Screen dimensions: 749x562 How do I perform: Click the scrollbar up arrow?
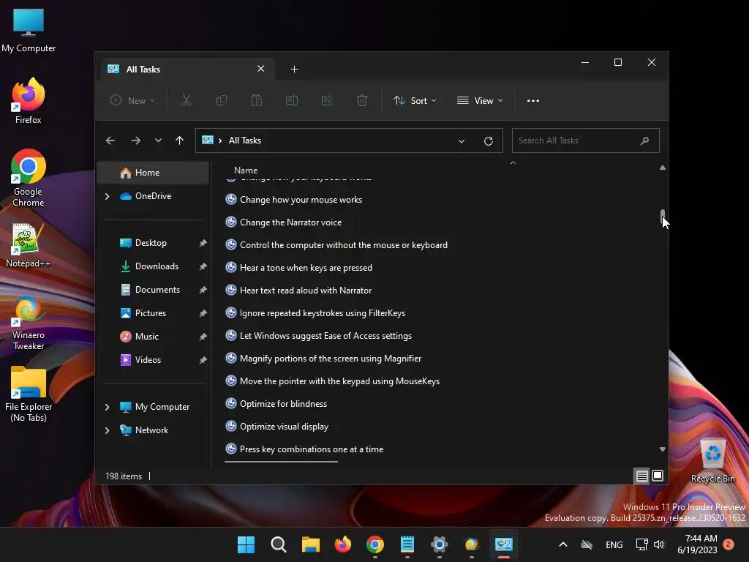[663, 168]
